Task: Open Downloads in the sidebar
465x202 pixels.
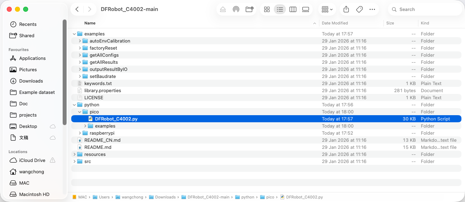Action: point(31,81)
